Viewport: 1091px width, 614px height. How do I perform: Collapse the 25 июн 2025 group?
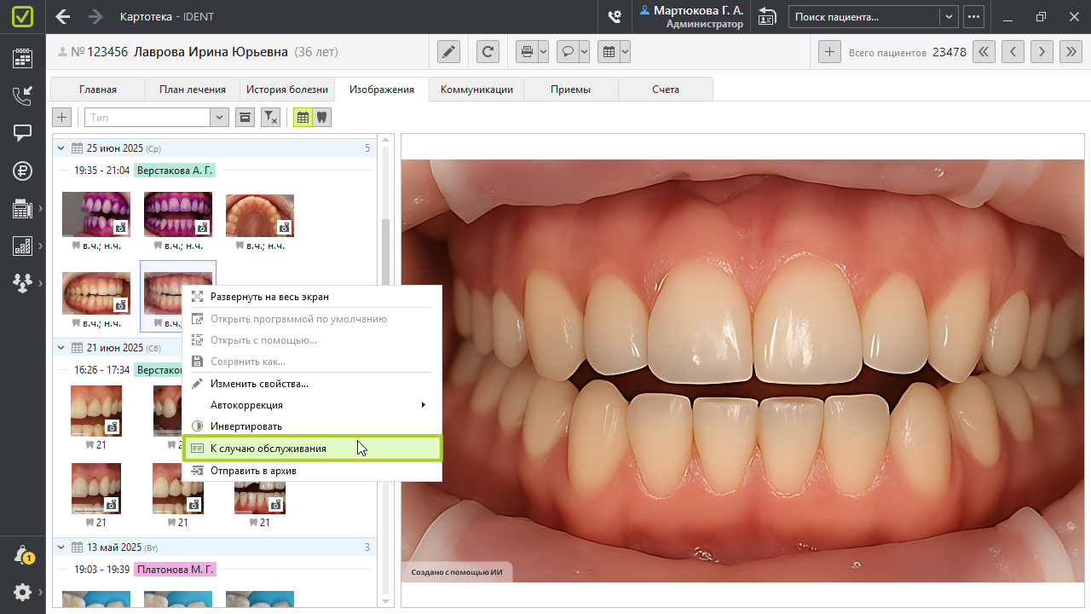61,148
